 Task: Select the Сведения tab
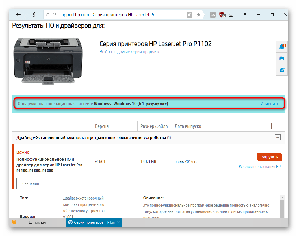[x=31, y=183]
